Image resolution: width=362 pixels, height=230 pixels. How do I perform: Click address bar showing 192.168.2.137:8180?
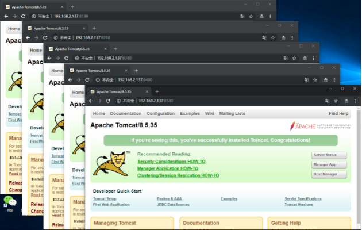(132, 16)
